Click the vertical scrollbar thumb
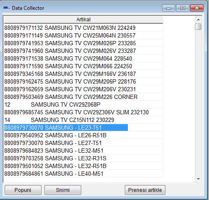The width and height of the screenshot is (209, 200). pyautogui.click(x=198, y=26)
